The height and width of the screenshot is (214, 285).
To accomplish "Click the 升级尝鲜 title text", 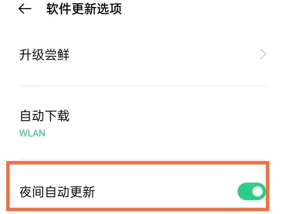I will [x=45, y=55].
